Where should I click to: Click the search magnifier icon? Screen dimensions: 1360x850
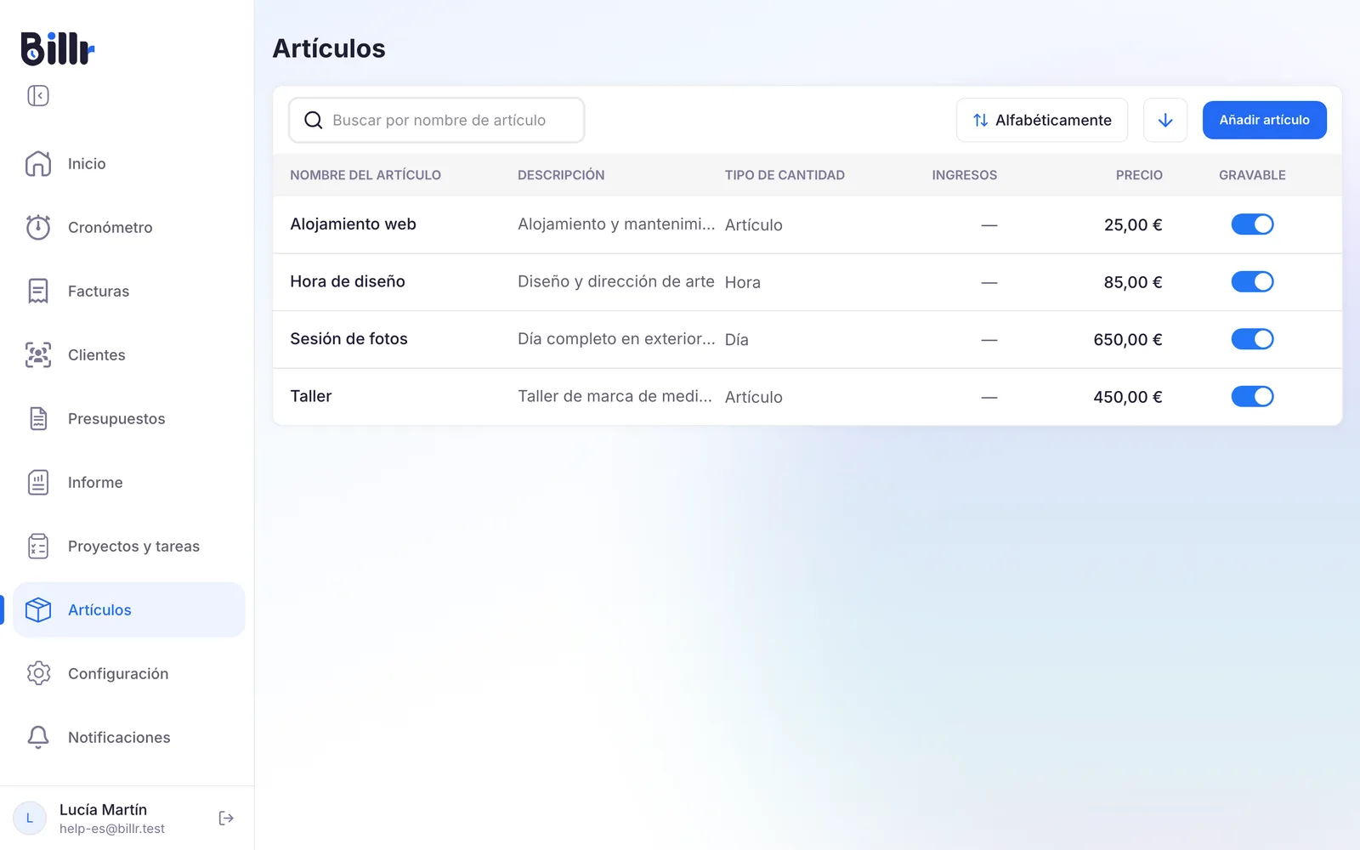(314, 120)
